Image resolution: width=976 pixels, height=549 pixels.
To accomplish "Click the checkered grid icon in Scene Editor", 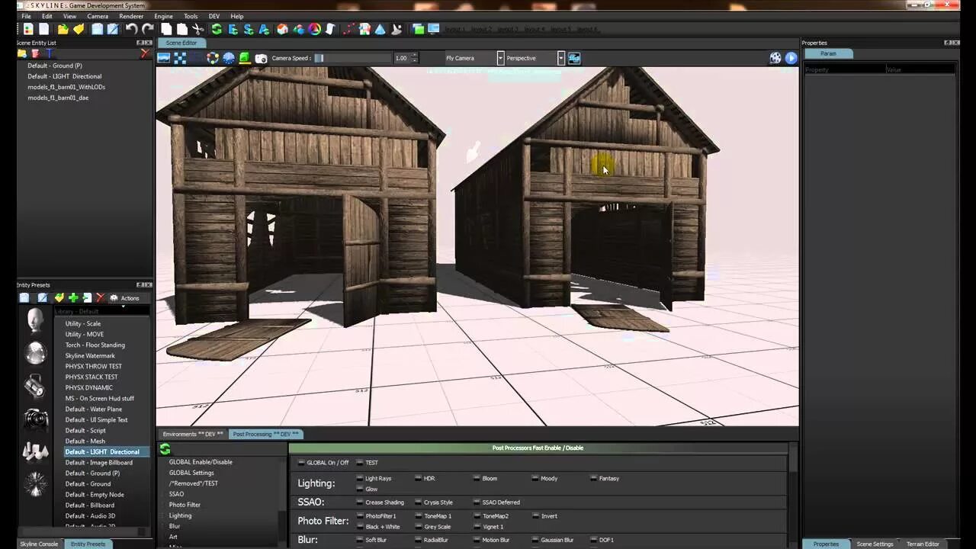I will pyautogui.click(x=180, y=58).
